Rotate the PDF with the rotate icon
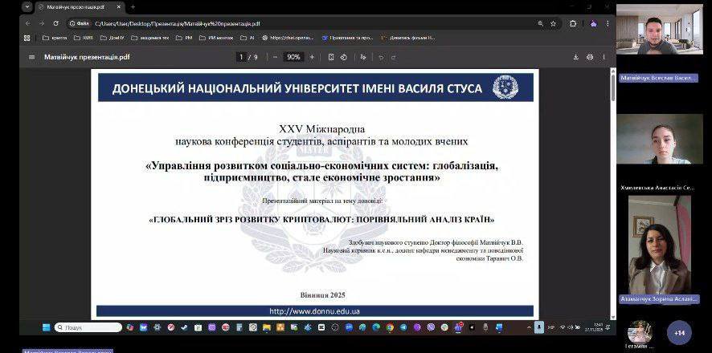 tap(344, 57)
